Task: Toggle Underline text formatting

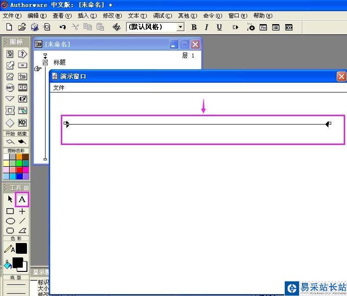Action: (219, 27)
